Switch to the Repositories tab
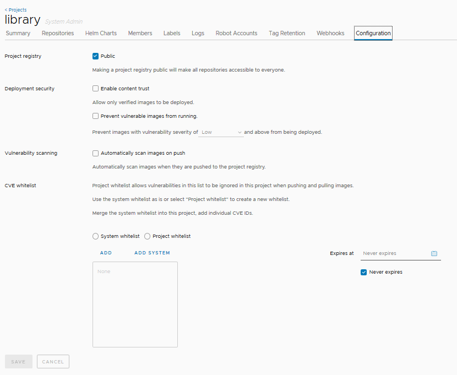Screen dimensions: 457x375 [57, 33]
